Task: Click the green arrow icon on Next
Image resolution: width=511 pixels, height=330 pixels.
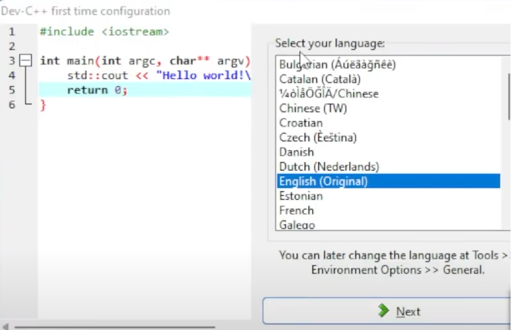Action: 384,311
